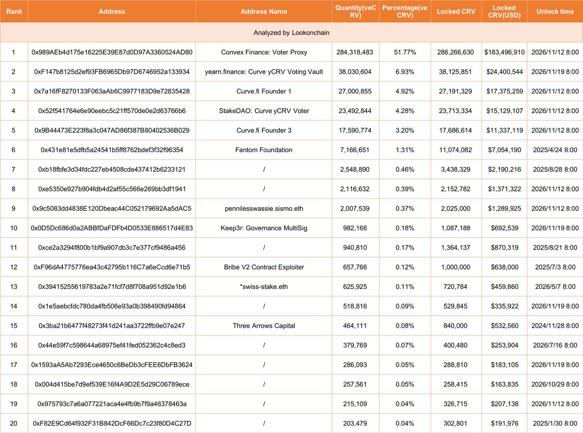Click unlock time "2025/8/21 8:00"

[555, 247]
